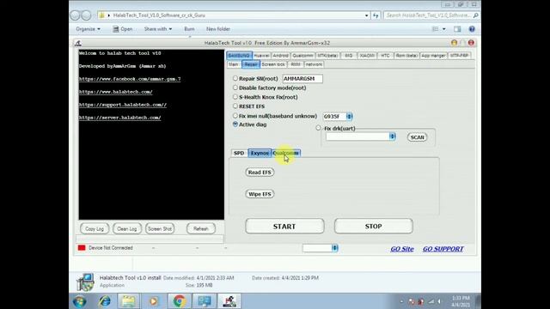Open the G935F model dropdown
This screenshot has height=309, width=550.
[x=349, y=117]
